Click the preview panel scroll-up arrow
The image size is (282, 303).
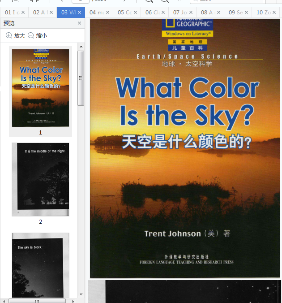pyautogui.click(x=81, y=47)
